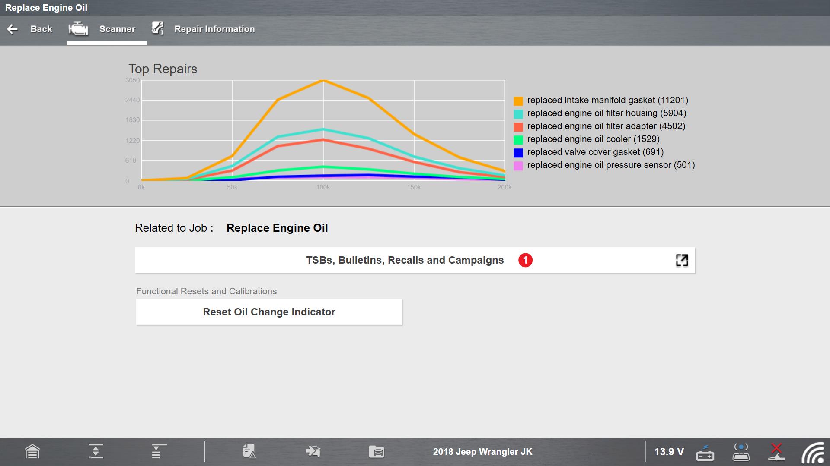Viewport: 830px width, 466px height.
Task: Click 2018 Jeep Wrangler JK vehicle label
Action: coord(482,452)
